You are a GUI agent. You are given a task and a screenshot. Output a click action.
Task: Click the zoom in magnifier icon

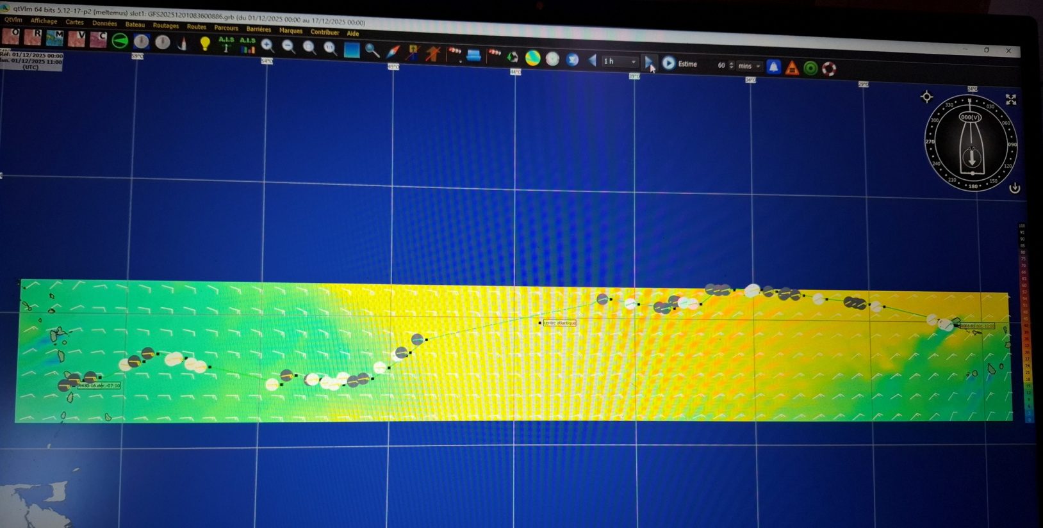pos(268,45)
